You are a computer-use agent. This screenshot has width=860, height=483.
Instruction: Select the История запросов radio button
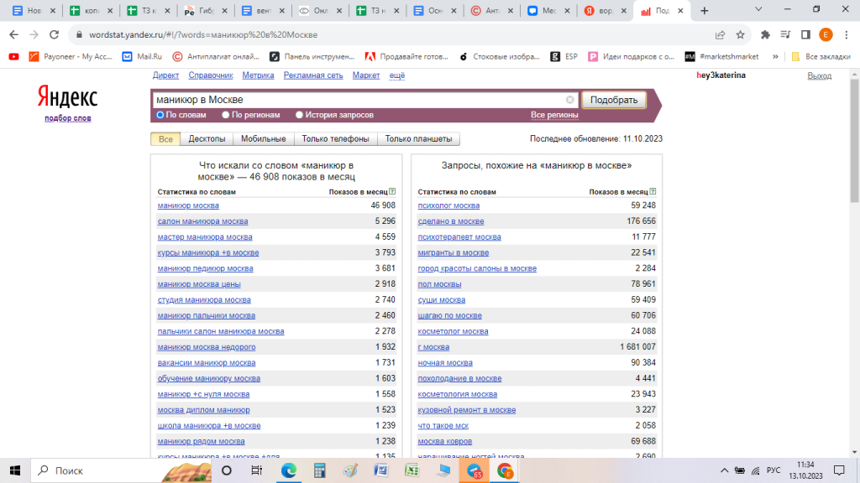point(299,115)
